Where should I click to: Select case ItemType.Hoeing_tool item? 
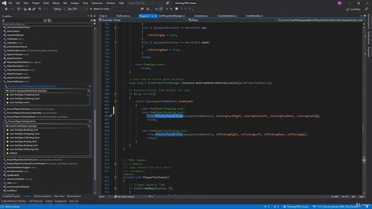coord(23,142)
